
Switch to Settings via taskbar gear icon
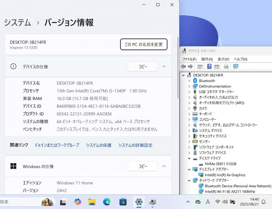(139, 202)
